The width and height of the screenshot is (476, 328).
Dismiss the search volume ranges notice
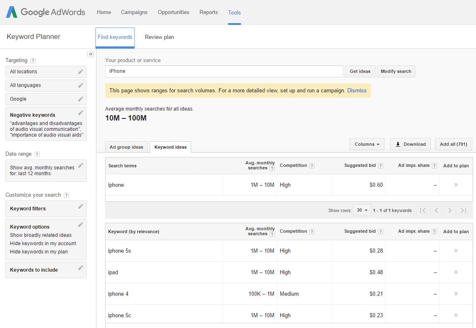(x=357, y=90)
